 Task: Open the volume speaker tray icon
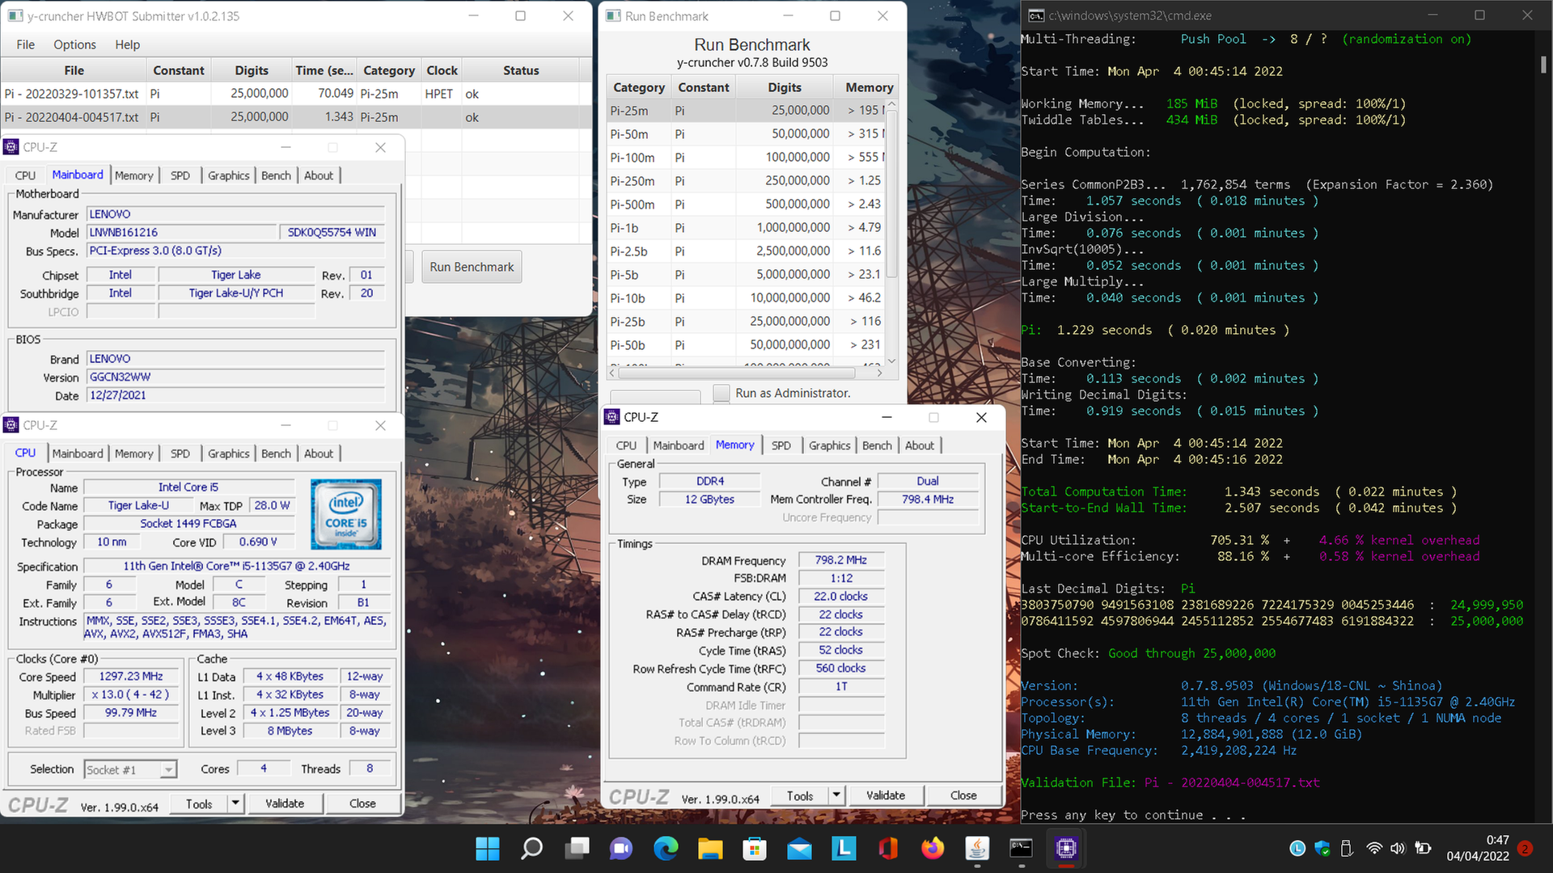[x=1398, y=848]
